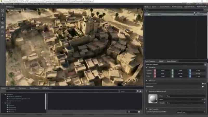Click the red X axis icon on Rotation row
The width and height of the screenshot is (208, 117).
[x=155, y=73]
